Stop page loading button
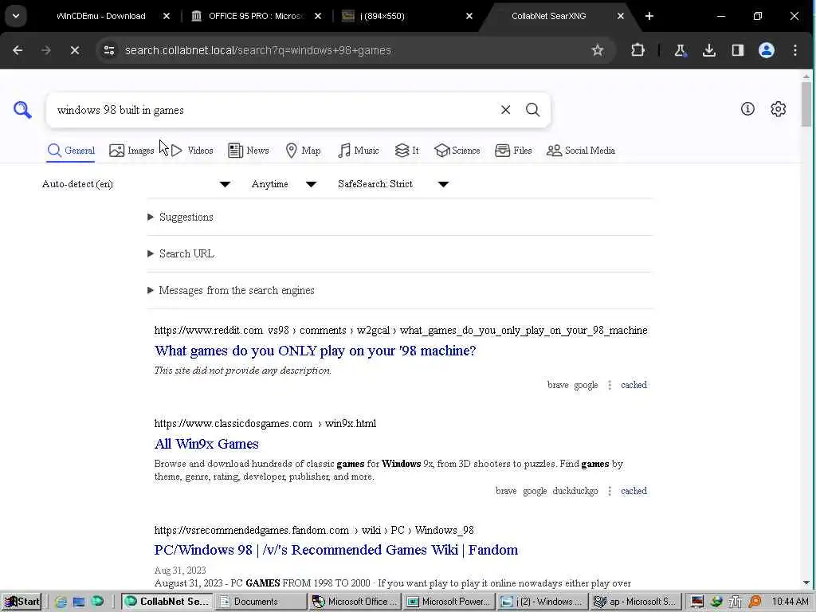816x612 pixels. click(x=74, y=50)
